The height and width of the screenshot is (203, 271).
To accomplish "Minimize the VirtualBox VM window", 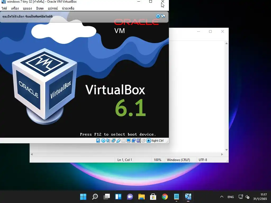I will [139, 2].
